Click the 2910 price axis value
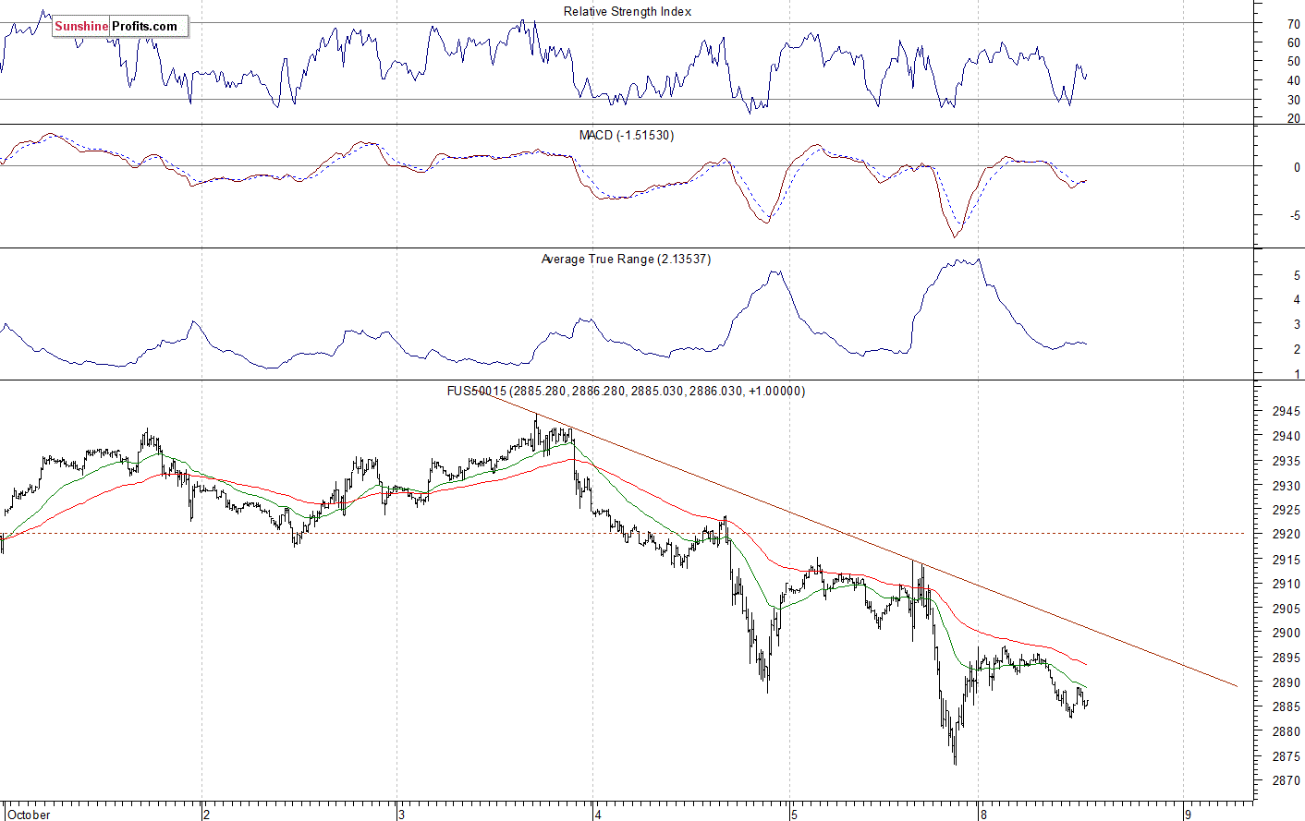 [x=1286, y=584]
